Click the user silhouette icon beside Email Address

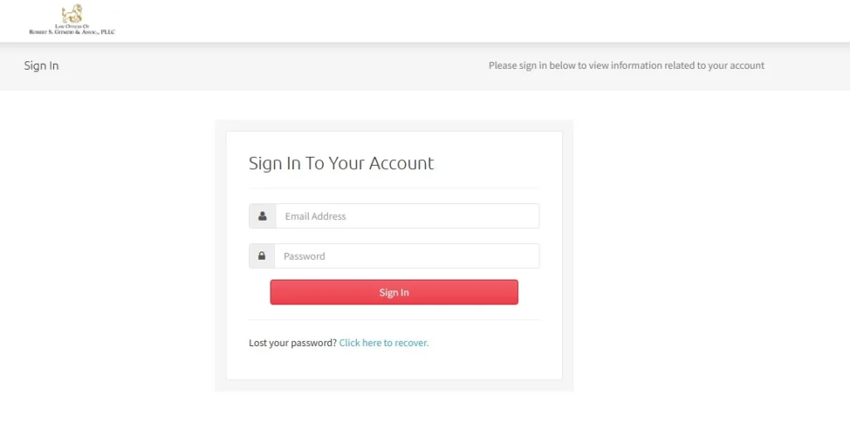(262, 216)
